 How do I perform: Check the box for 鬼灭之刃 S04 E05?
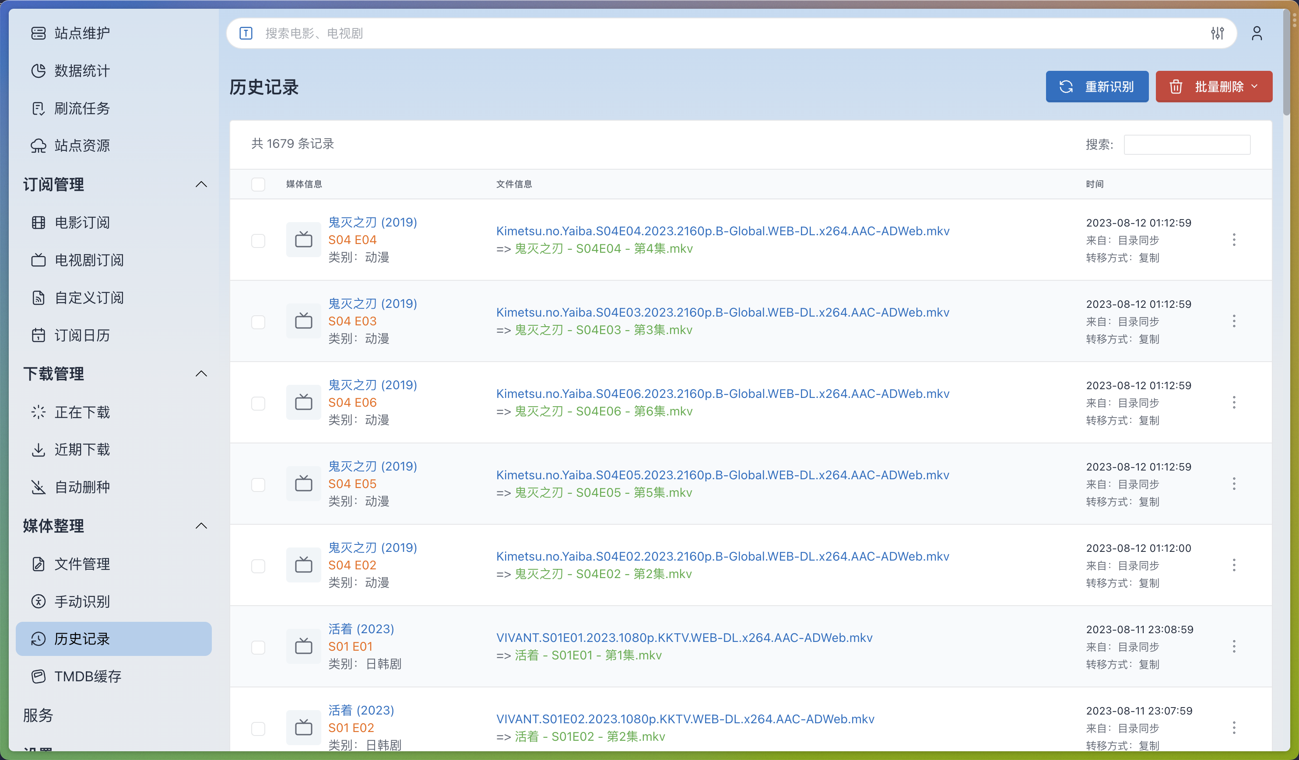[x=258, y=485]
